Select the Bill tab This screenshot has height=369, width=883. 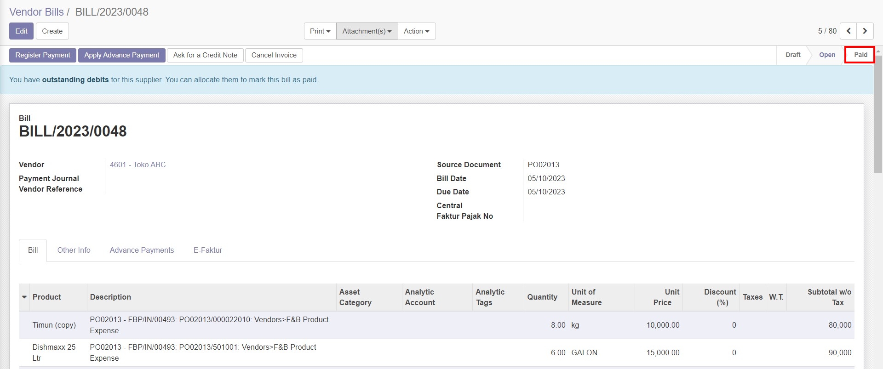pos(33,250)
